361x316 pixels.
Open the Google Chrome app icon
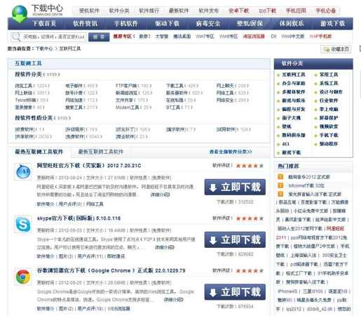click(23, 277)
